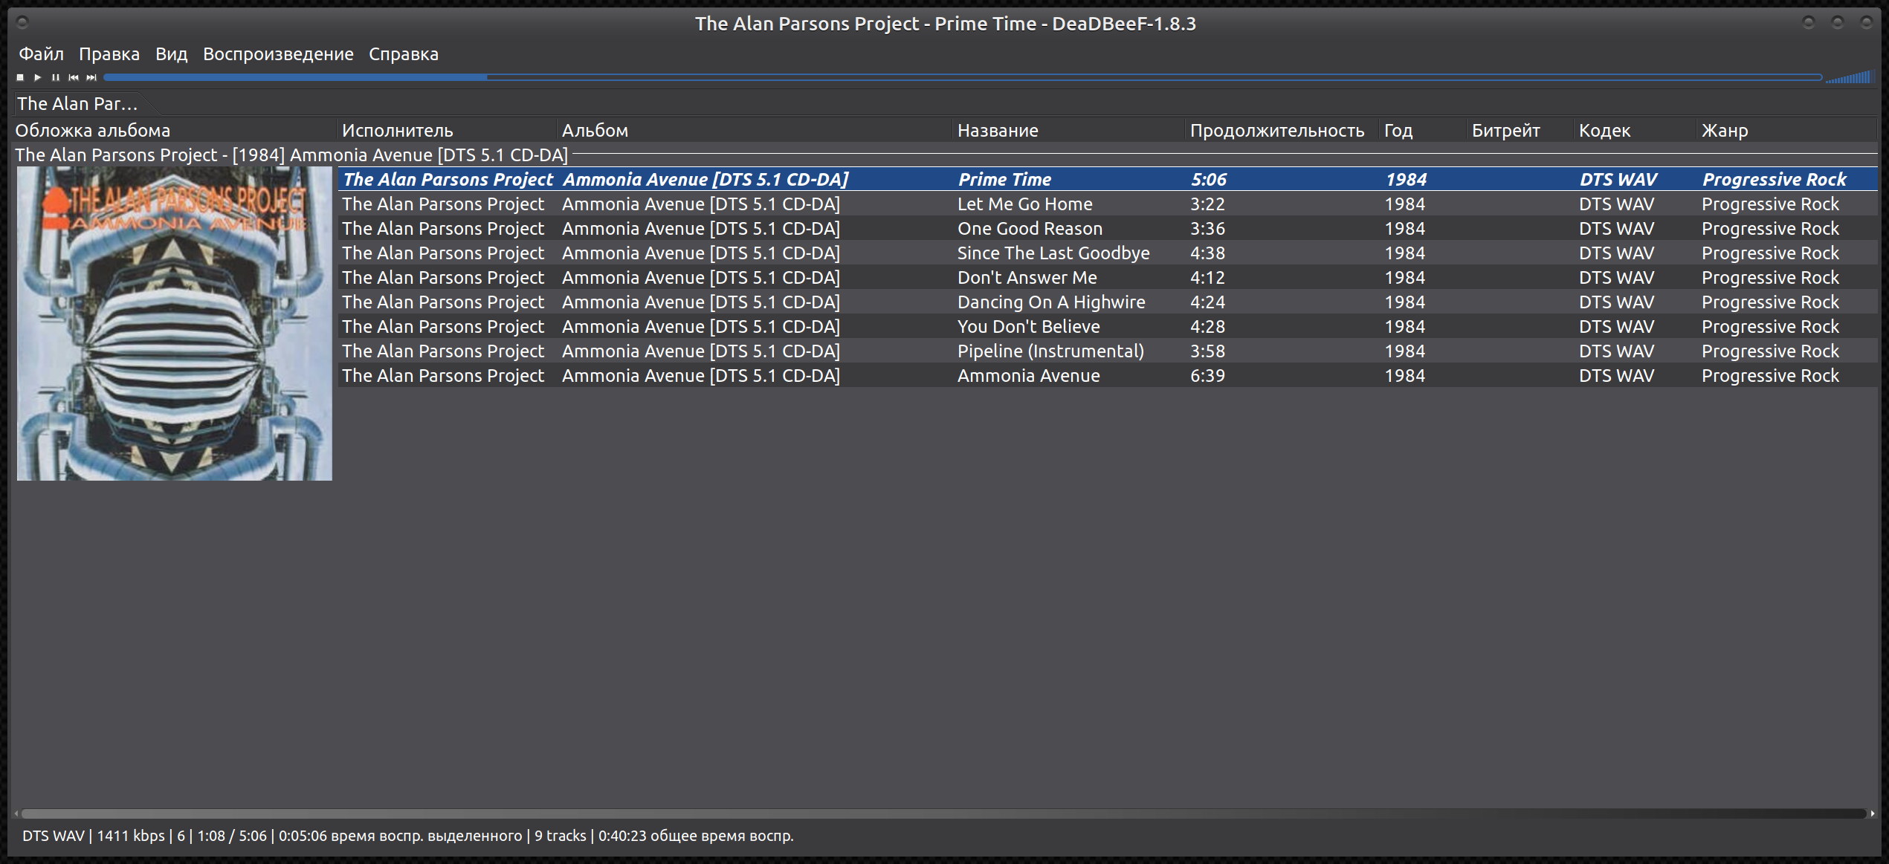Open the Файл menu

(41, 54)
